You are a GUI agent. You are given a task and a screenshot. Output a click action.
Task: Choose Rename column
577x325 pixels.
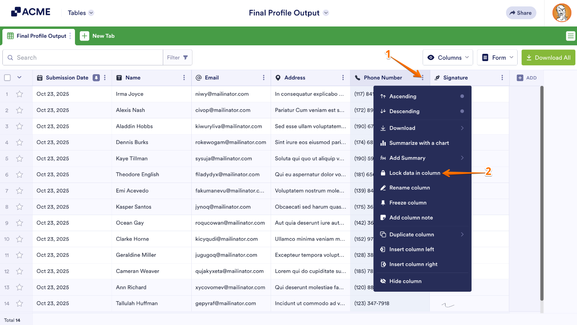tap(422, 188)
